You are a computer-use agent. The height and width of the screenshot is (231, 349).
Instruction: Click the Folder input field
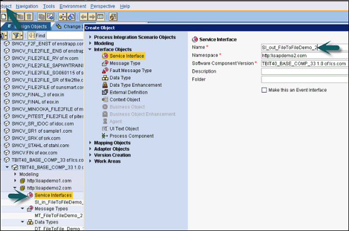pos(305,80)
